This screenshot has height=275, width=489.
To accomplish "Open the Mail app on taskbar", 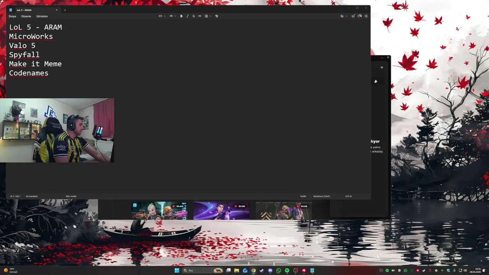I will [x=245, y=270].
